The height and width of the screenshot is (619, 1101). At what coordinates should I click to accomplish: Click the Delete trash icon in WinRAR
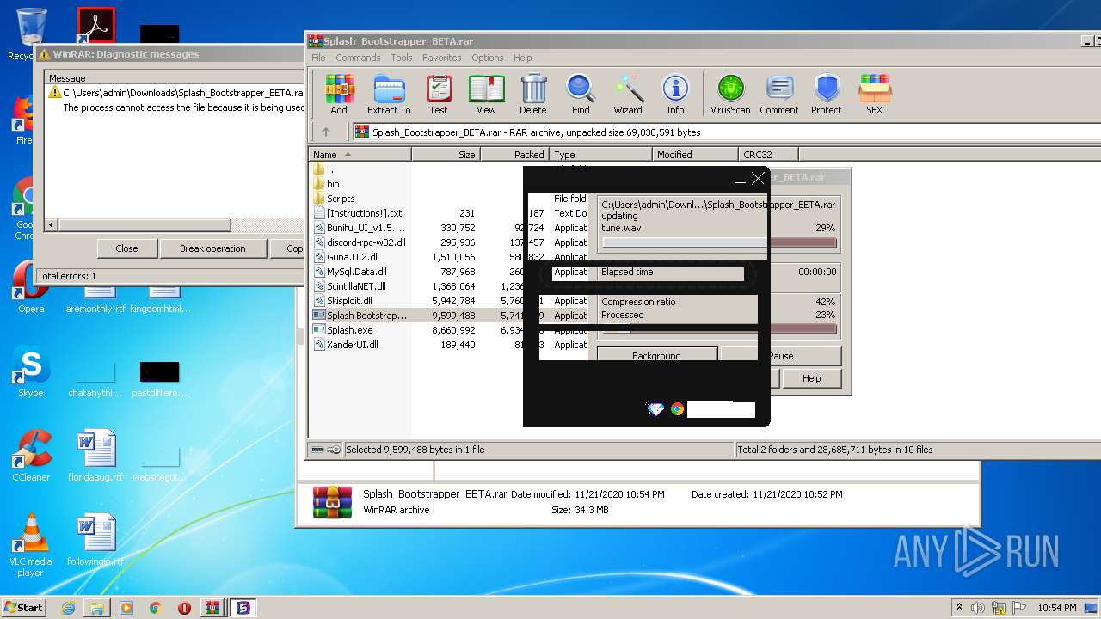point(533,95)
